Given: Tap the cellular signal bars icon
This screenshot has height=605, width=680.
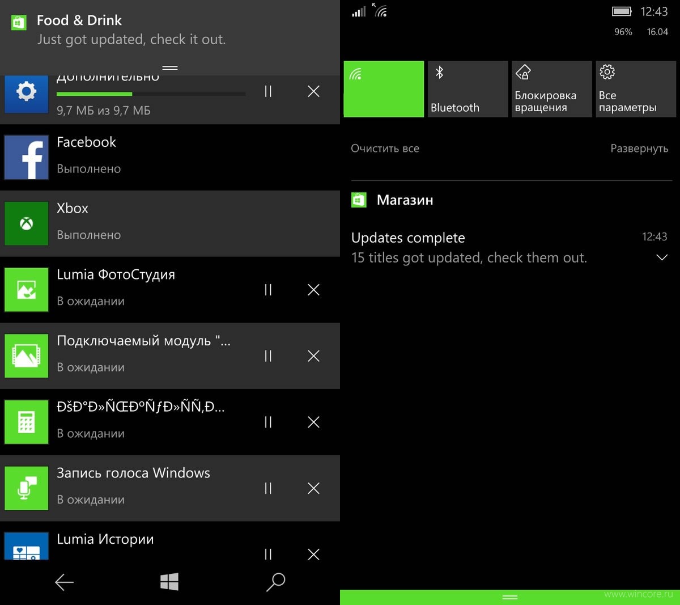Looking at the screenshot, I should coord(359,11).
